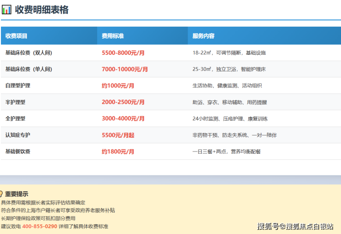Select the 费用标准 column header
341x234 pixels.
(113, 36)
